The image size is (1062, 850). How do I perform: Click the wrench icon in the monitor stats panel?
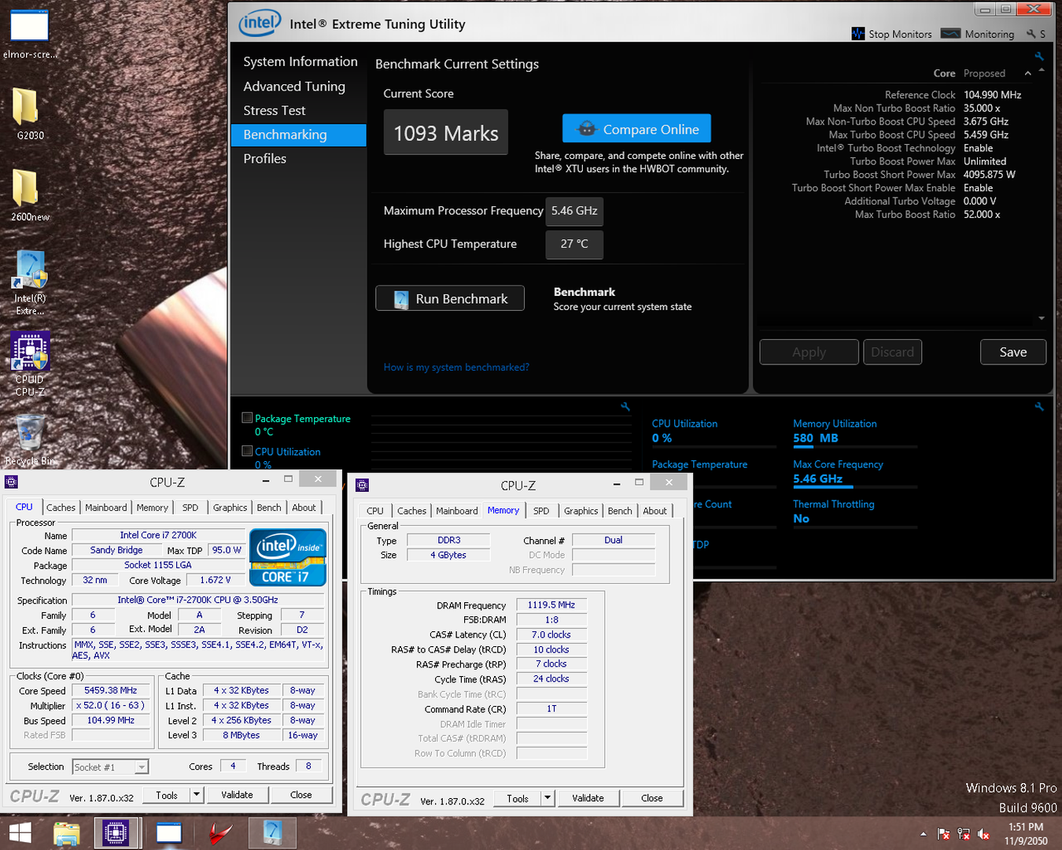pos(1039,407)
